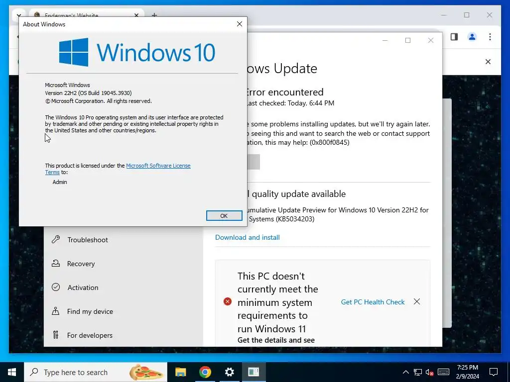This screenshot has height=382, width=510.
Task: Open Settings gear icon on taskbar
Action: [229, 372]
